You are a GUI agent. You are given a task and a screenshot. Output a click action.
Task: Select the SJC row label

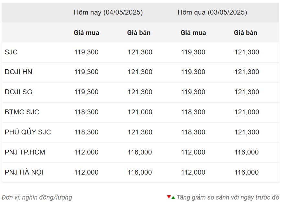[x=11, y=52]
